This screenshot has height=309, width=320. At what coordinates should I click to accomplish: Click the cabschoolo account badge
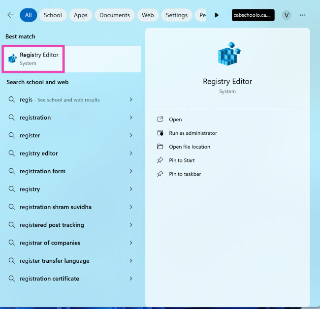point(253,15)
